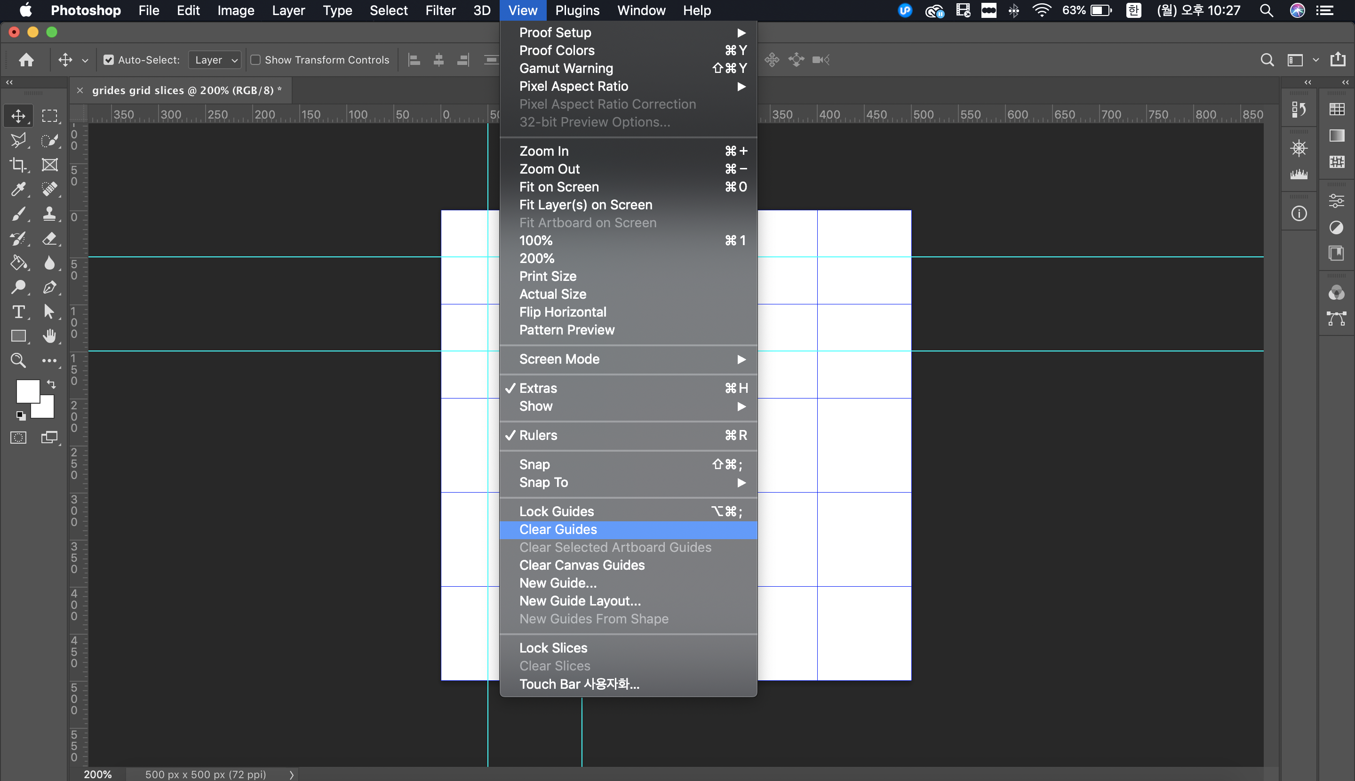This screenshot has height=781, width=1355.
Task: Select the Zoom tool in toolbar
Action: [x=18, y=360]
